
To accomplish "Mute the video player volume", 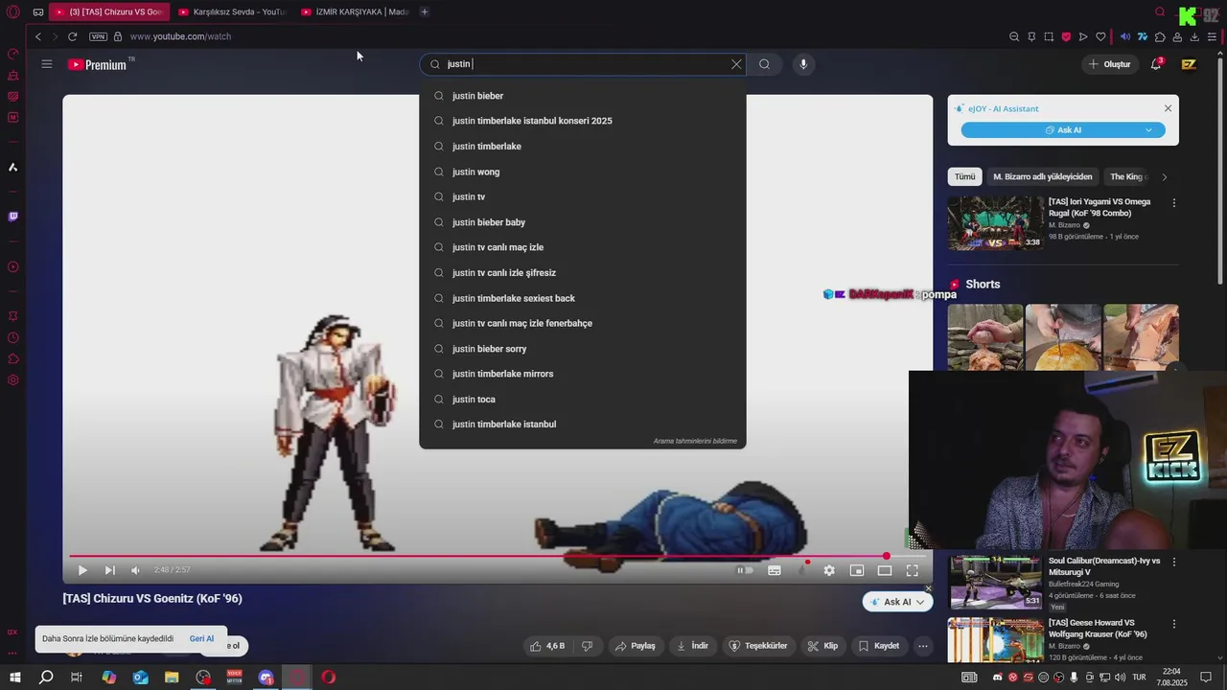I will 135,570.
